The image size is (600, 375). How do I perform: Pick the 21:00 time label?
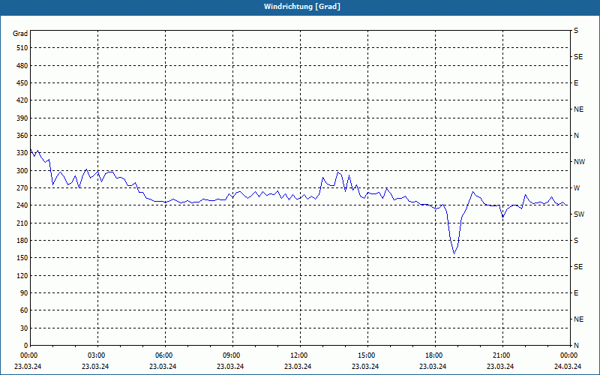coord(501,355)
